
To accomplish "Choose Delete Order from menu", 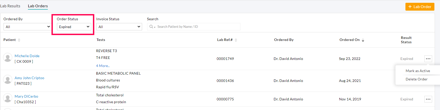I will point(416,79).
